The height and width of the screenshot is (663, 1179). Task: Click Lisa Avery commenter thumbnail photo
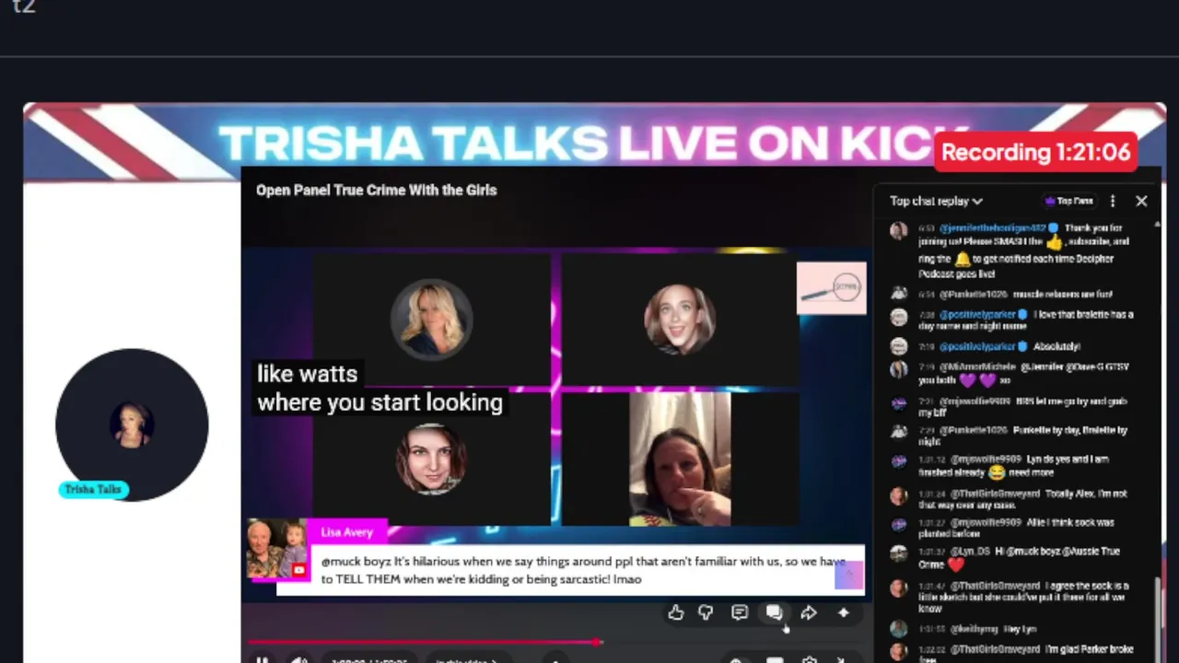[277, 550]
